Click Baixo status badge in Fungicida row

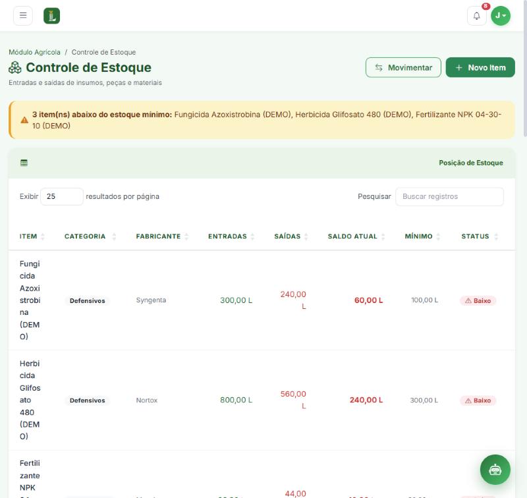[478, 301]
